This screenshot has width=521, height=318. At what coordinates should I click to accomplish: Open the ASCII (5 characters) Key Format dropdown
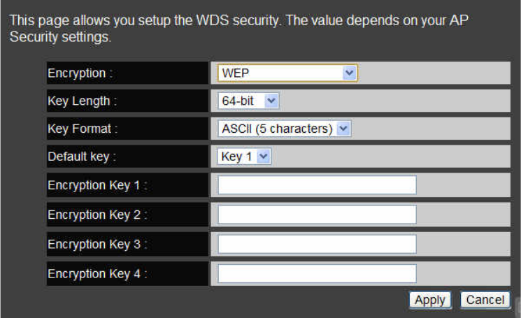coord(285,129)
